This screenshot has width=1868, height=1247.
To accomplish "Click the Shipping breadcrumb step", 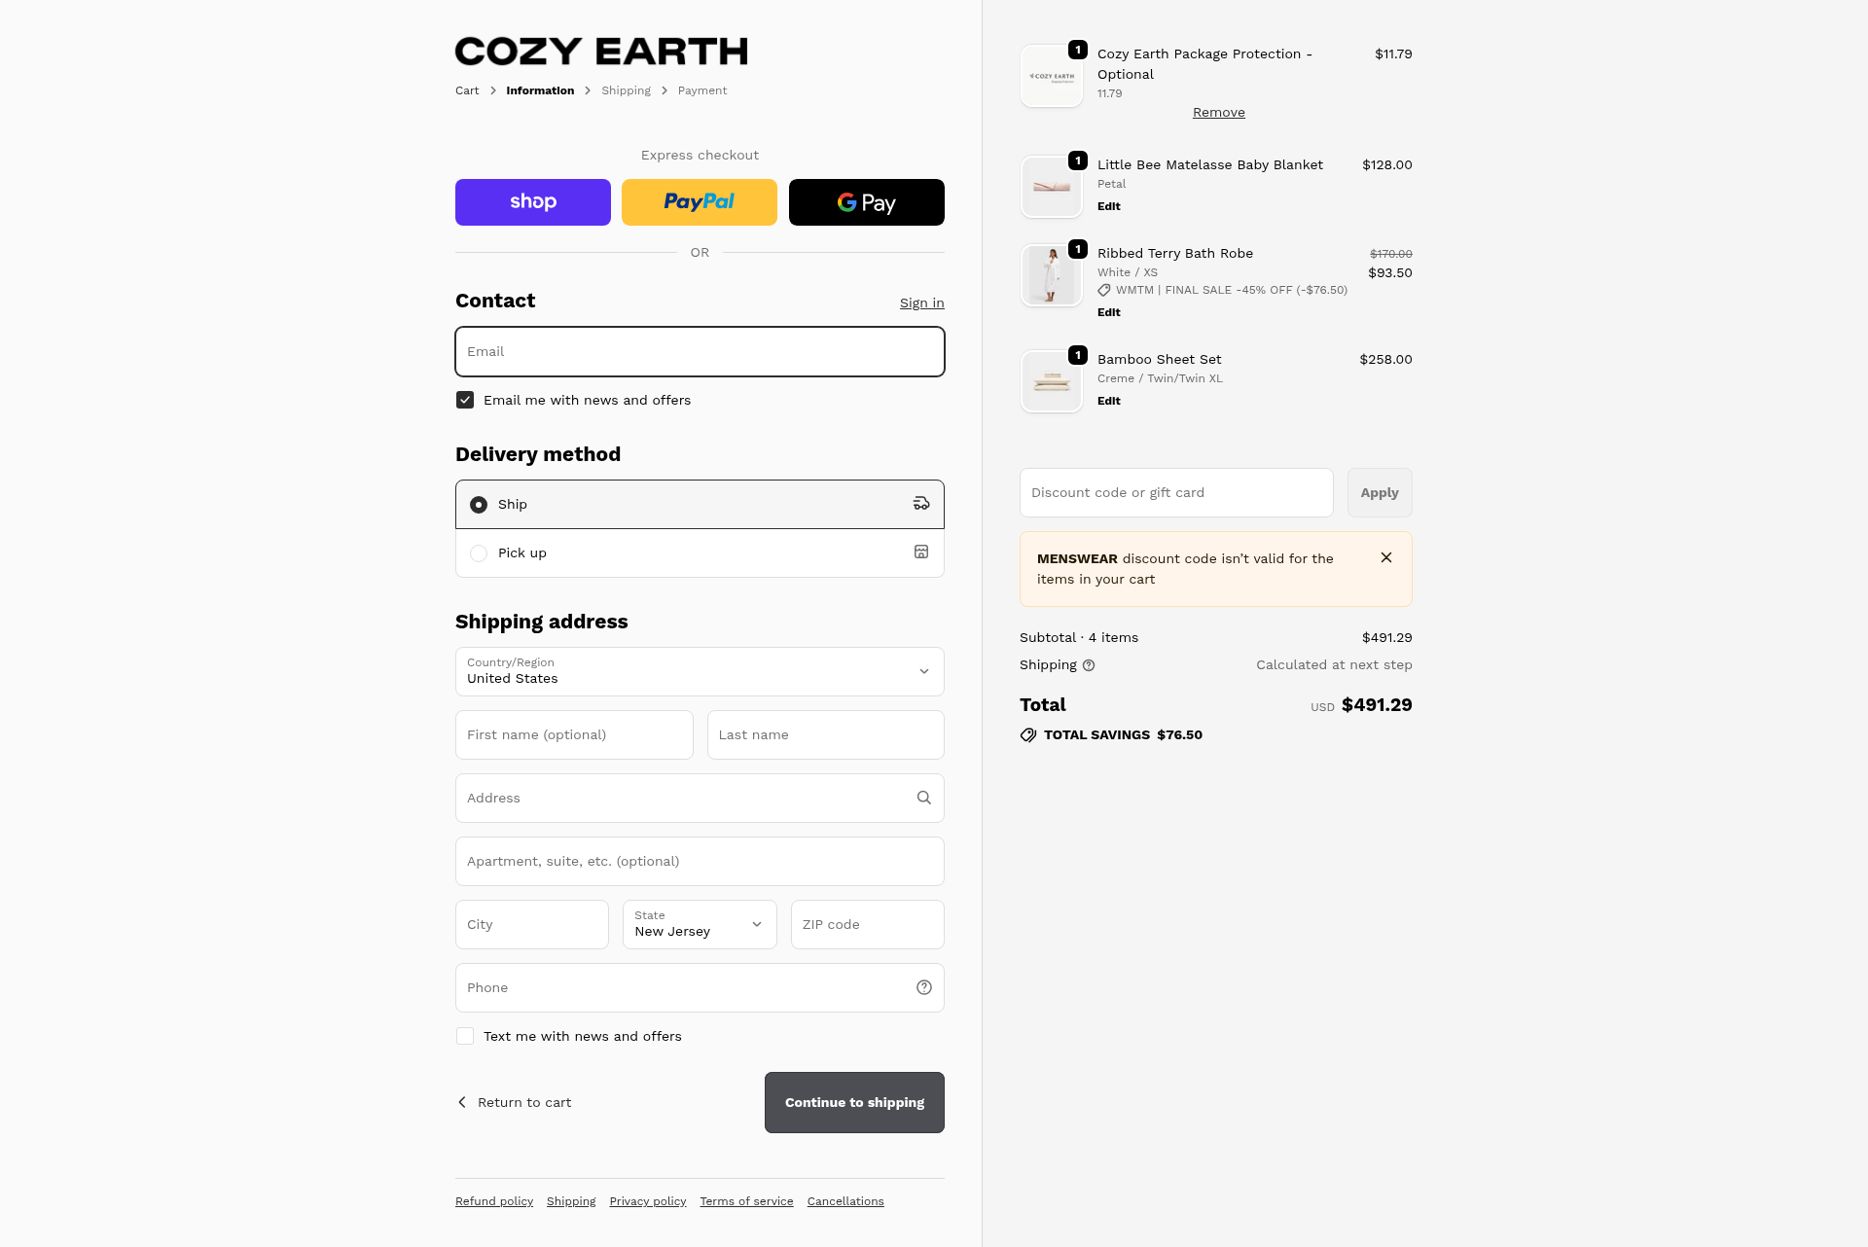I will point(626,90).
